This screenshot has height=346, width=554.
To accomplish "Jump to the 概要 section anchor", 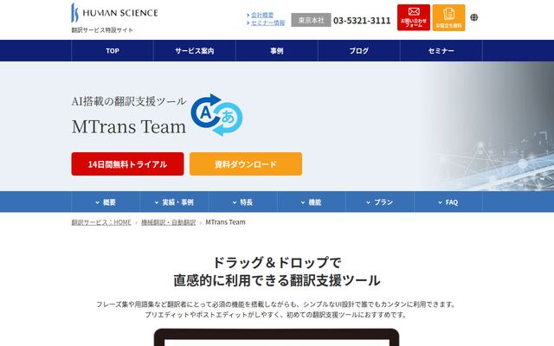I will 106,202.
